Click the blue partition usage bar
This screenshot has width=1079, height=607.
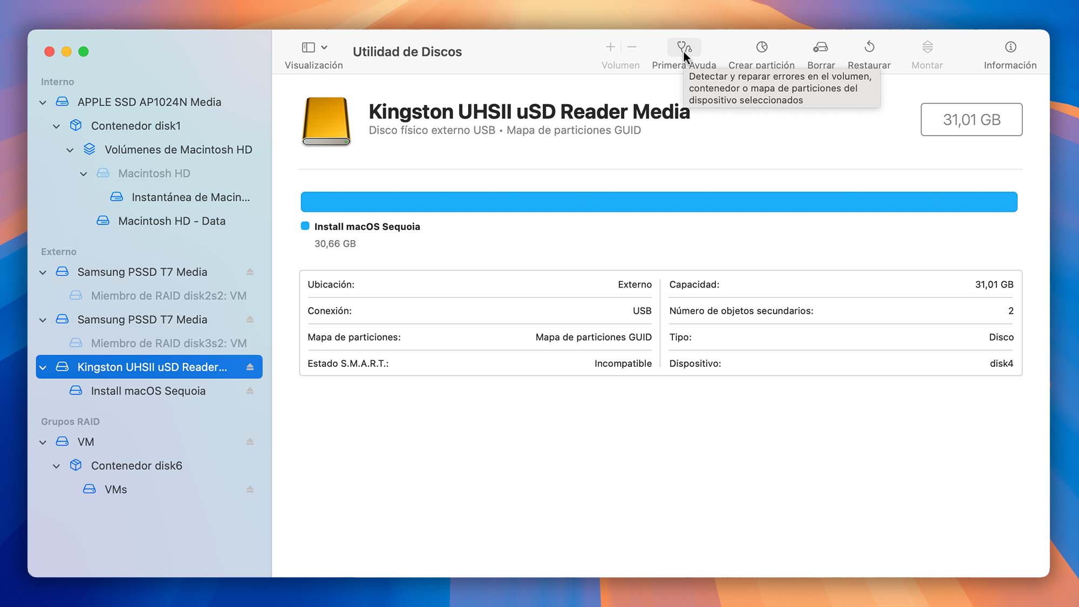click(x=659, y=202)
